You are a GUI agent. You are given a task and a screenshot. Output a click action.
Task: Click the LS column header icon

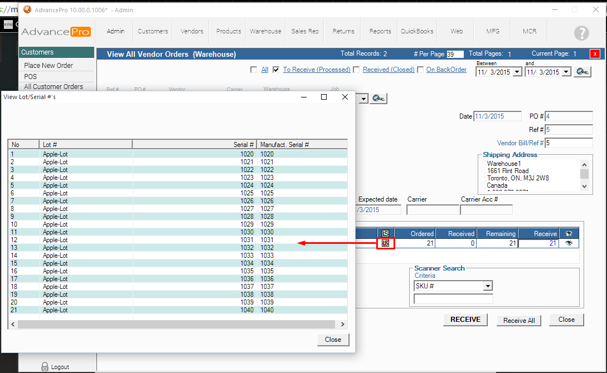coord(385,234)
